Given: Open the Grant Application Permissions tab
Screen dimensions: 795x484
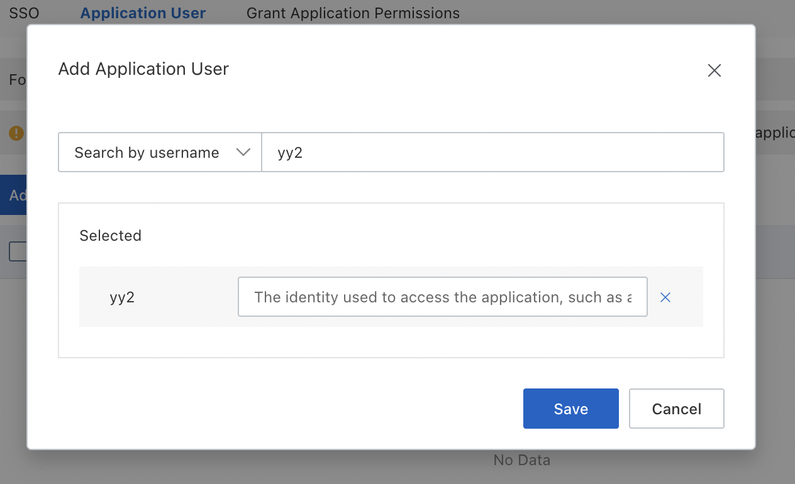Looking at the screenshot, I should tap(353, 13).
